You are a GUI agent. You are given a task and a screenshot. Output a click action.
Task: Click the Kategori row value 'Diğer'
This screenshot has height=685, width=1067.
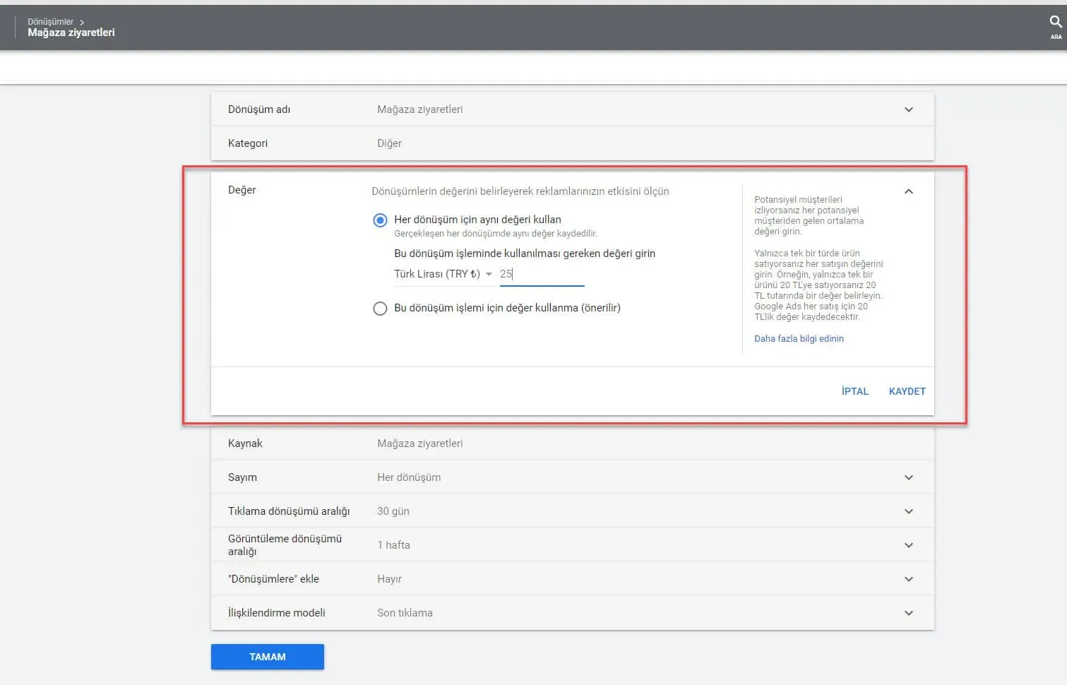(389, 143)
